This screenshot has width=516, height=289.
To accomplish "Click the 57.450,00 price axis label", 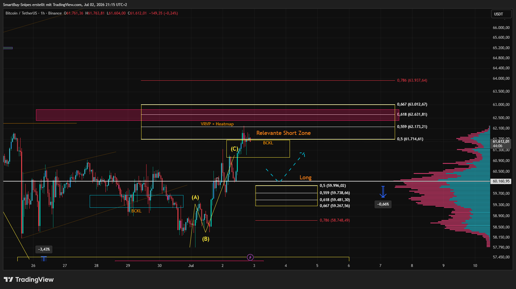I will coord(501,257).
